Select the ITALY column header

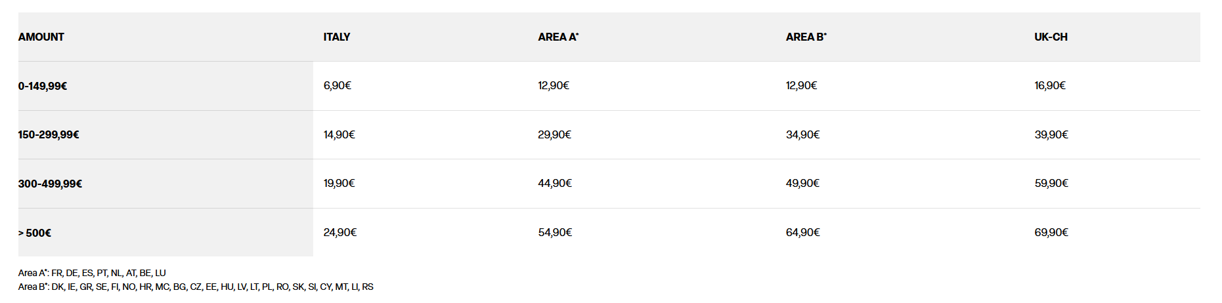pyautogui.click(x=337, y=37)
